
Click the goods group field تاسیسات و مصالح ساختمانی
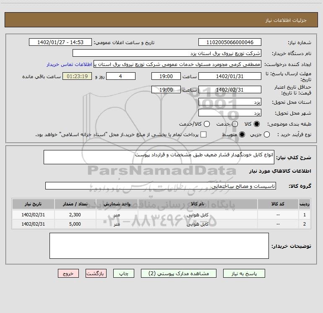click(161, 186)
